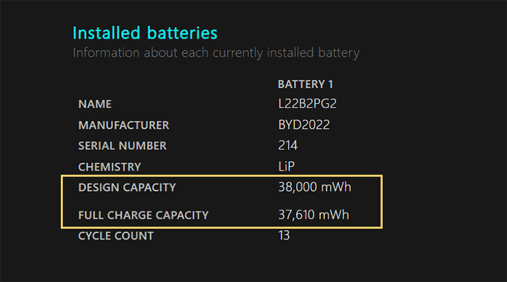The image size is (507, 282).
Task: Click the word "Installed" in the heading
Action: [103, 33]
